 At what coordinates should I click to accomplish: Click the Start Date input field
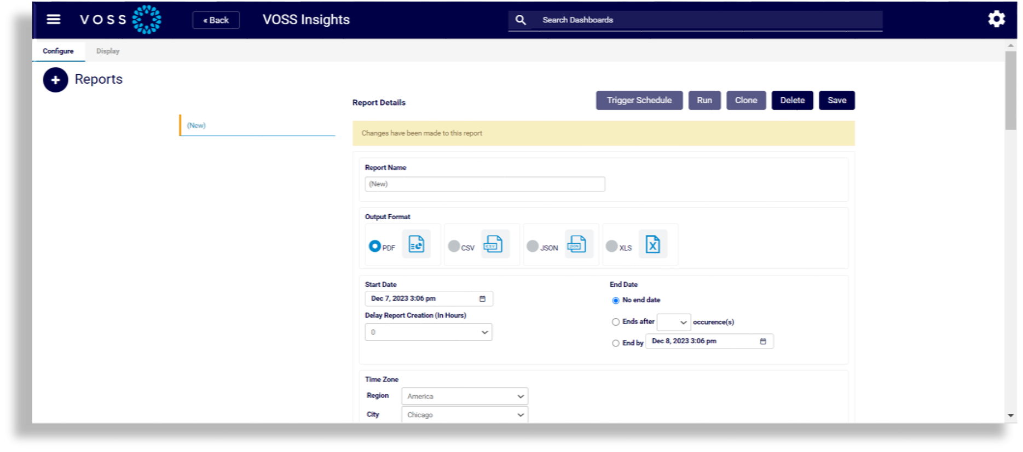coord(429,299)
